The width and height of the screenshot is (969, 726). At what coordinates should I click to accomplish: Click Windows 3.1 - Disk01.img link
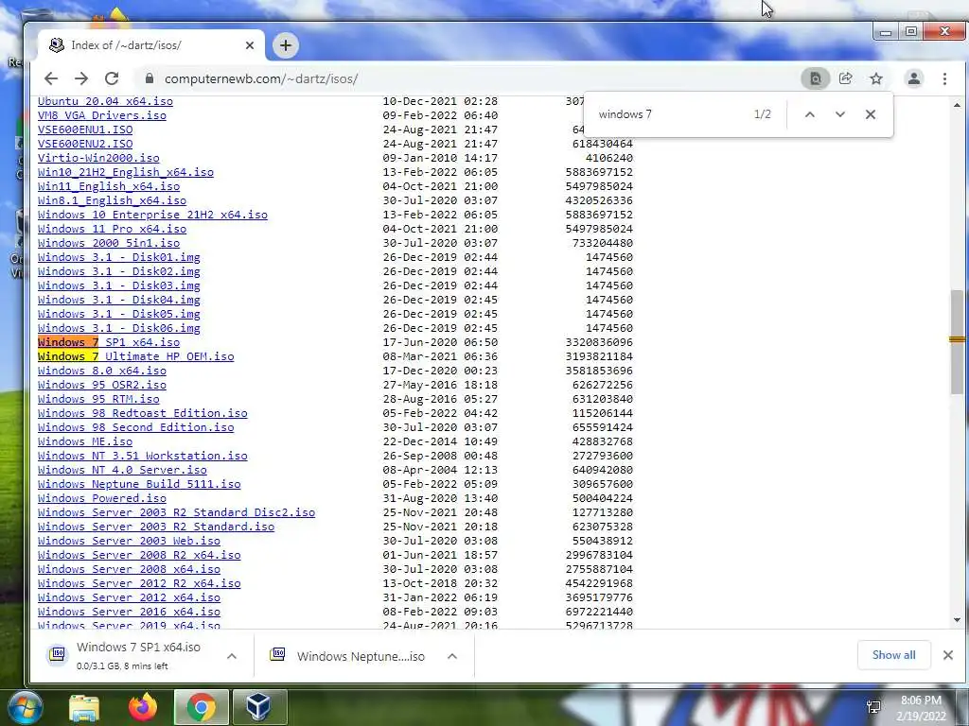pos(118,257)
